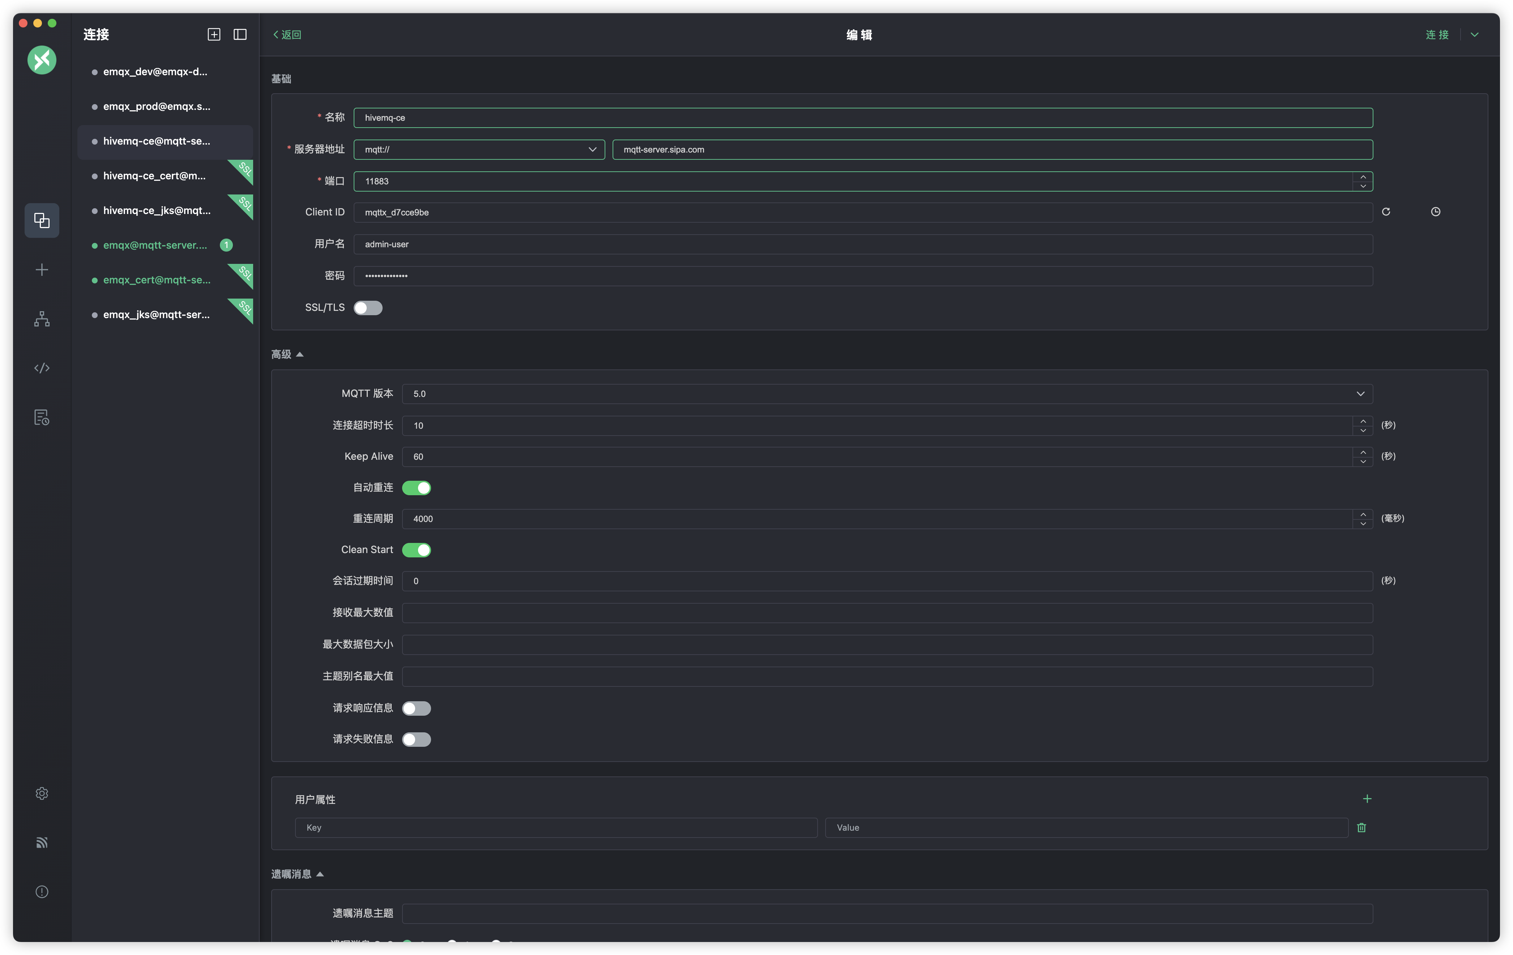Open the Log sidebar icon

pyautogui.click(x=42, y=417)
